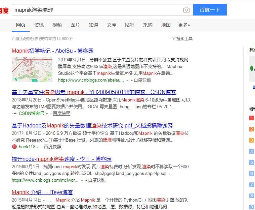Open the 图片 tab
Screen dimensions: 255x210
(x=75, y=25)
